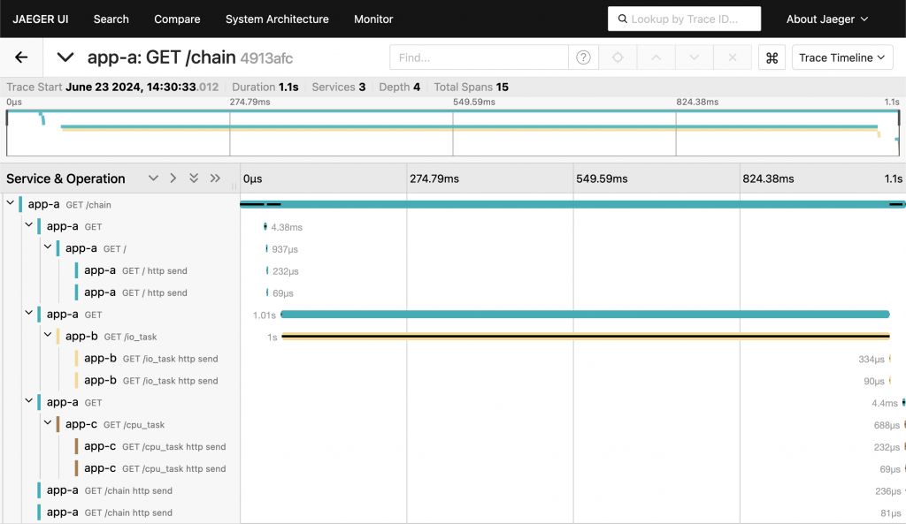This screenshot has width=906, height=524.
Task: Open the Search tab in nav bar
Action: (x=111, y=19)
